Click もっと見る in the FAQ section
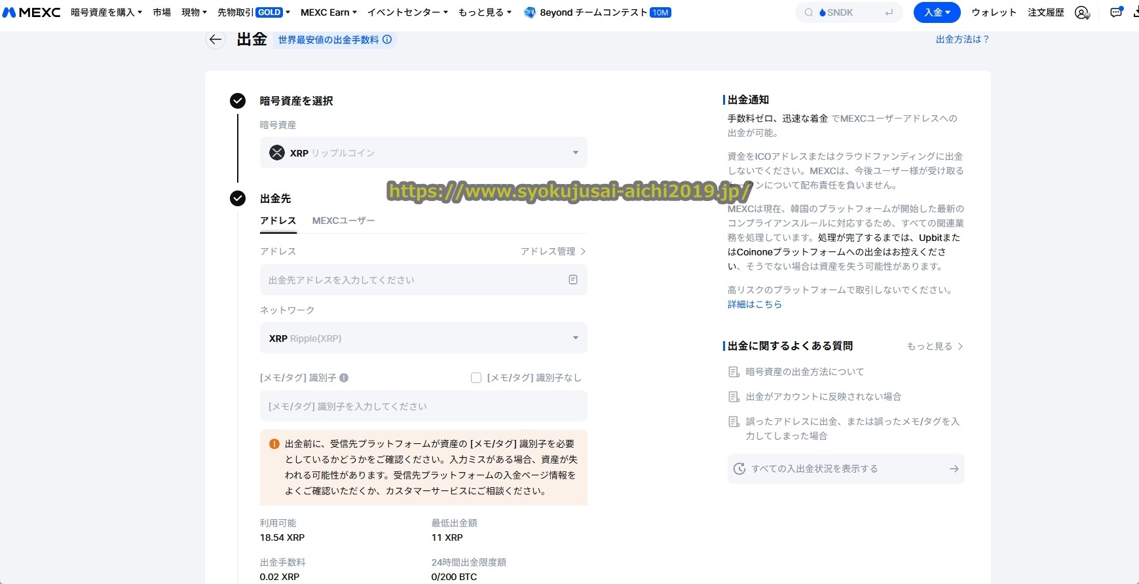Image resolution: width=1139 pixels, height=584 pixels. pos(935,346)
